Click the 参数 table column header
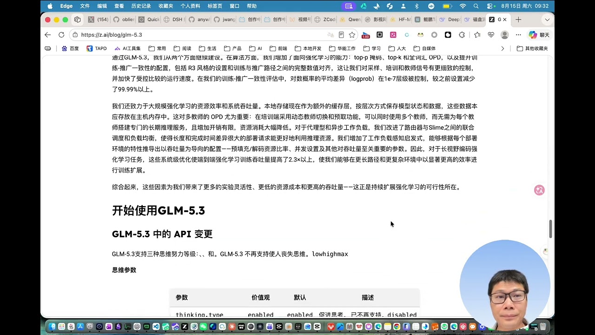Screen dimensions: 595x335 point(182,297)
